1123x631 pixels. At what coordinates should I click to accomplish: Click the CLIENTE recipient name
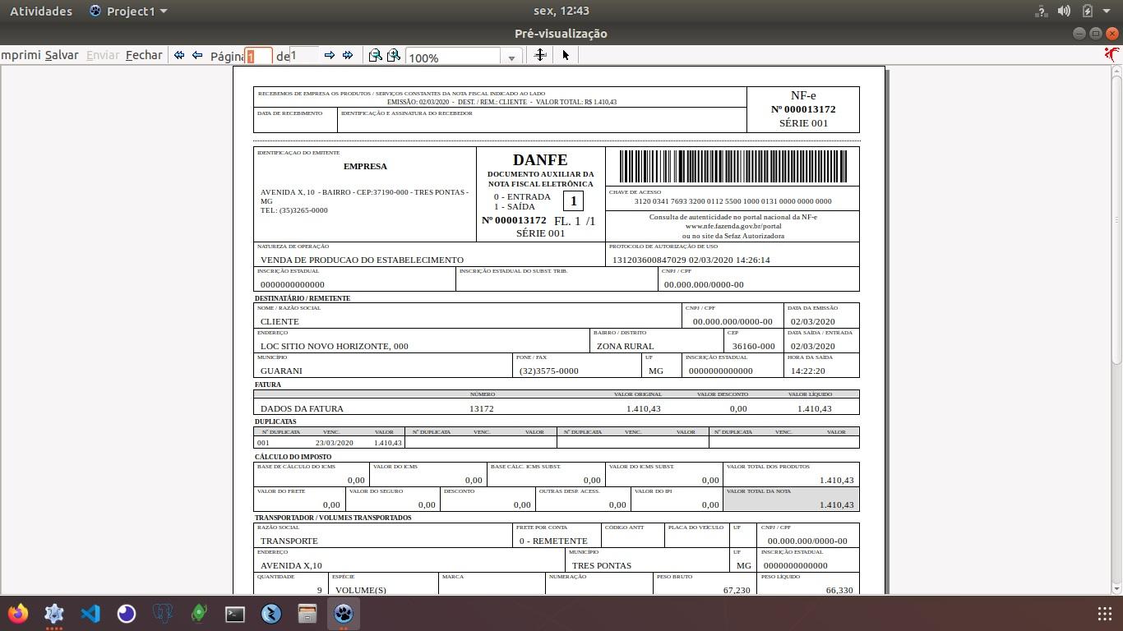click(280, 321)
